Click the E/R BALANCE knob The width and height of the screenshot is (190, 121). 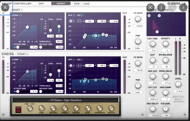165,60
